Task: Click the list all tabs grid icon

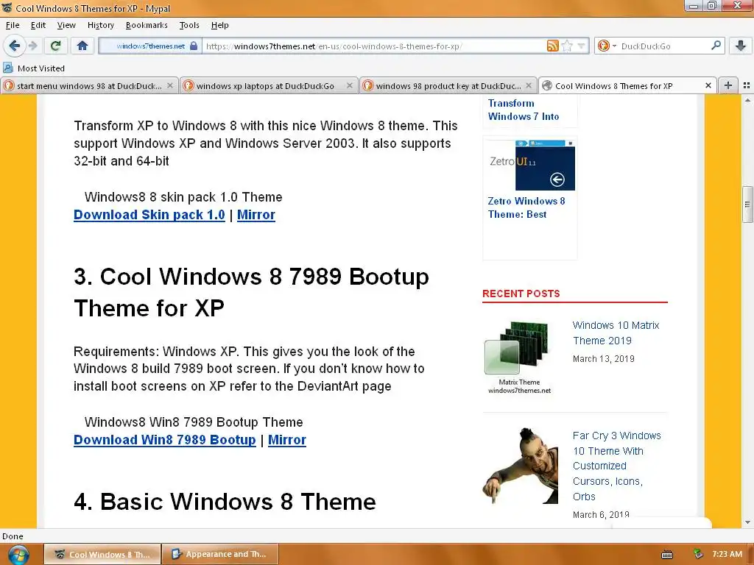Action: (747, 85)
